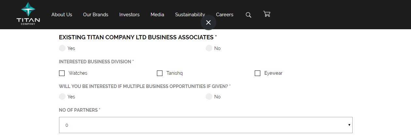Go to the Investors menu item

click(129, 15)
